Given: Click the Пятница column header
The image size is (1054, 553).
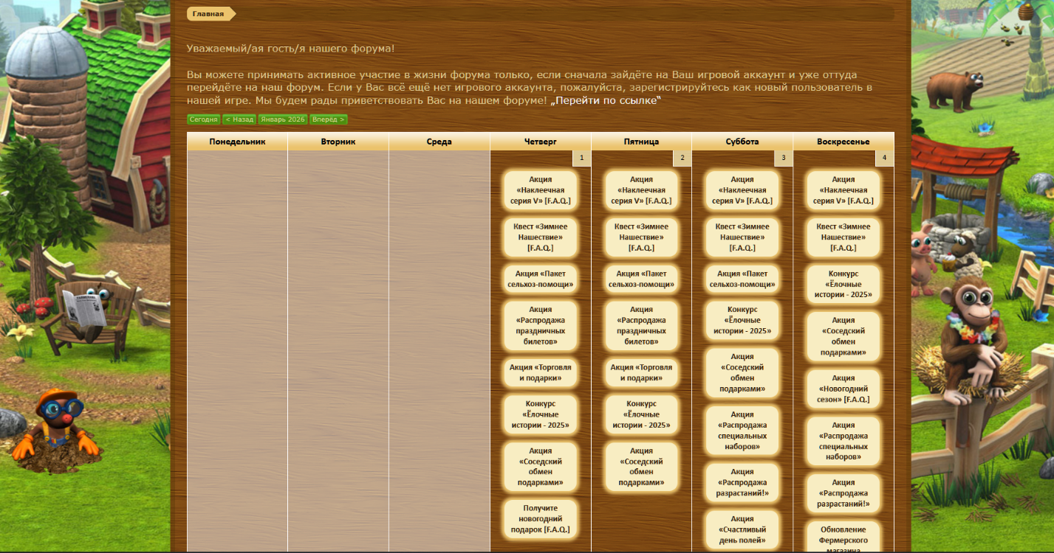Looking at the screenshot, I should tap(641, 142).
